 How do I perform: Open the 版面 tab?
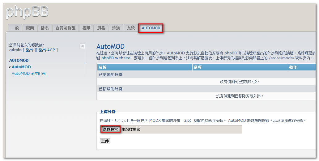pyautogui.click(x=30, y=28)
